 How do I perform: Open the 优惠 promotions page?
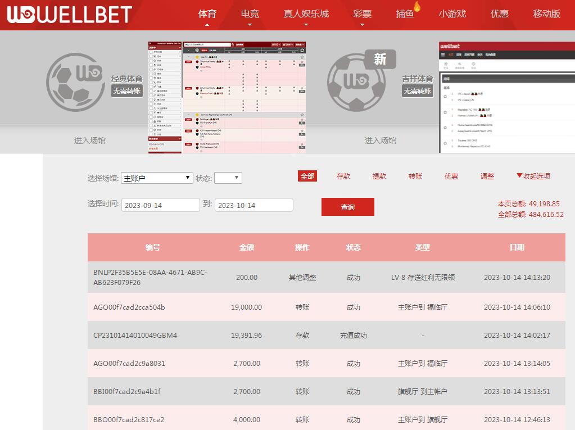point(500,14)
